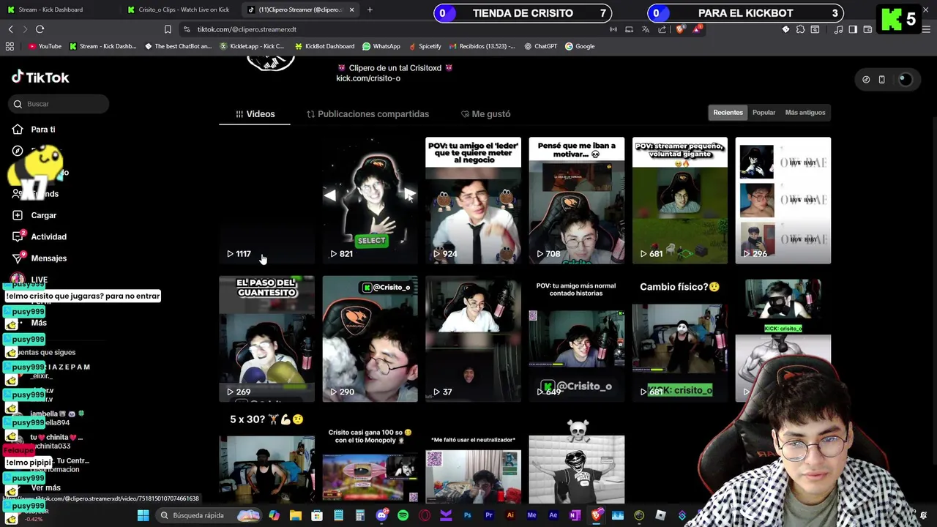Open KickBot Dashboard bookmark
Screen dimensions: 937x527
click(x=324, y=46)
